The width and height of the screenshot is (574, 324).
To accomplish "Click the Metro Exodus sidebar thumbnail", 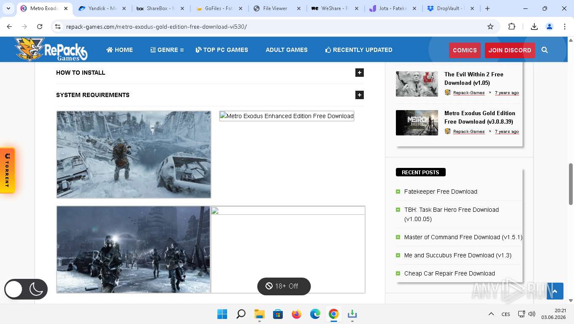I will (x=417, y=123).
